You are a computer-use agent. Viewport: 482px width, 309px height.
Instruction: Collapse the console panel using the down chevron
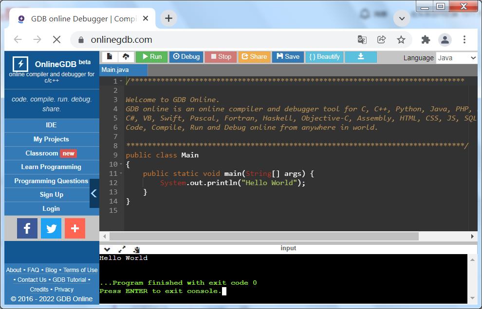click(107, 249)
